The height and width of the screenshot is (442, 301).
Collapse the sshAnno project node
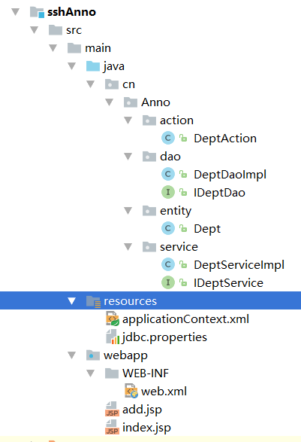(x=16, y=12)
